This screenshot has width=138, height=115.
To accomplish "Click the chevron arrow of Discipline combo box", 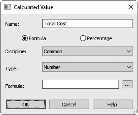I will (129, 51).
